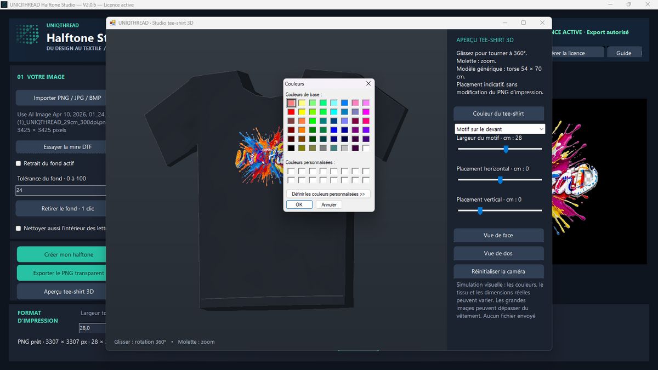Screen dimensions: 658x370
Task: Confirm color with the OK button
Action: coord(299,204)
